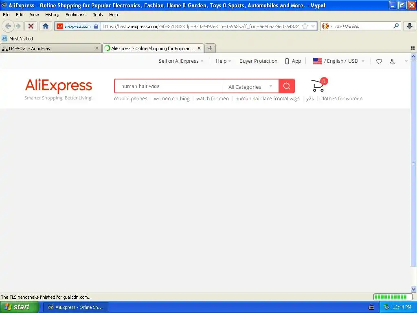
Task: Search the women clothing suggestion
Action: [171, 99]
